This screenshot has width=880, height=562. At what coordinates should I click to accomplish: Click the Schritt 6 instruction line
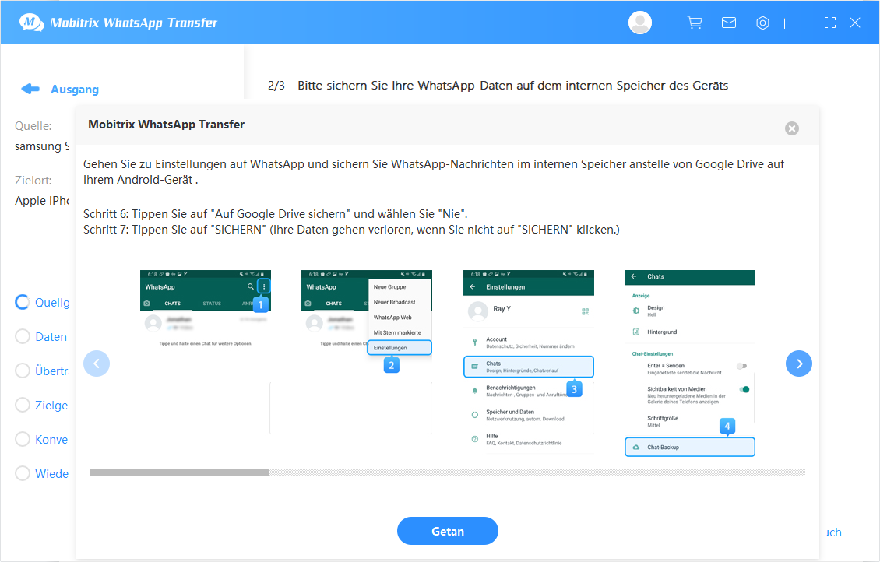click(x=275, y=214)
